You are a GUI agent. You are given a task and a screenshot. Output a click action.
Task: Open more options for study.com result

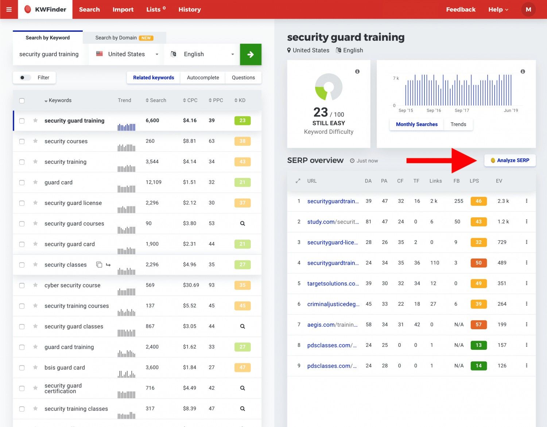click(x=527, y=221)
